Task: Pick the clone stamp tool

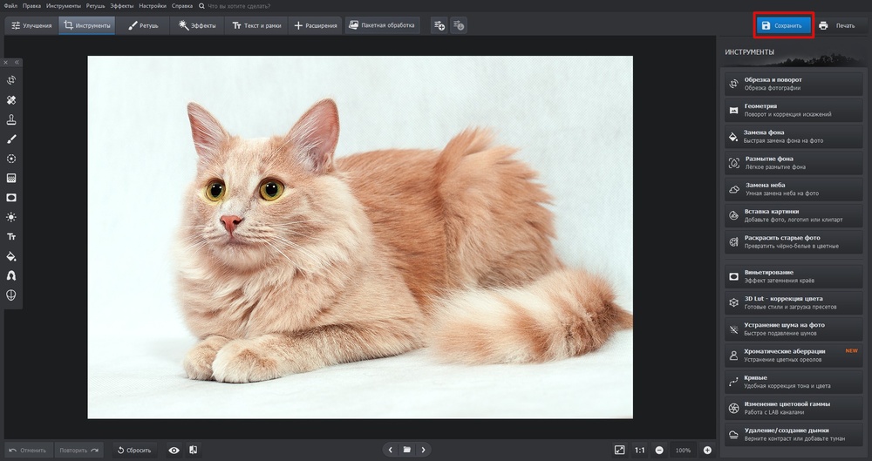Action: click(11, 120)
